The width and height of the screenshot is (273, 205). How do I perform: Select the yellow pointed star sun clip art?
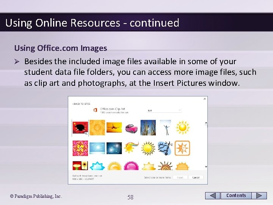[149, 166]
